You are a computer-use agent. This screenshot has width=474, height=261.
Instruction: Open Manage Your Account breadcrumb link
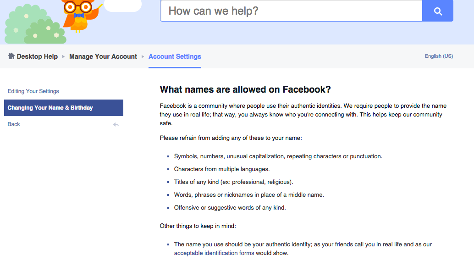click(103, 56)
